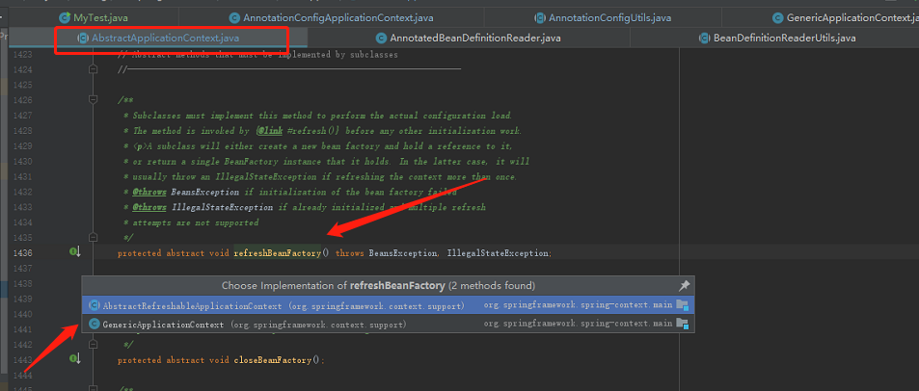Click module folder icon in AbstractRefreshableApplicationContext row
The height and width of the screenshot is (391, 919).
[x=682, y=305]
